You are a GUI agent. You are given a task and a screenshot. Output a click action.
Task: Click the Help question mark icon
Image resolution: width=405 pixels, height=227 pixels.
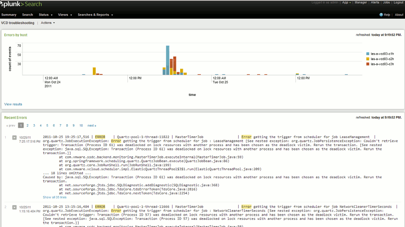pyautogui.click(x=381, y=15)
